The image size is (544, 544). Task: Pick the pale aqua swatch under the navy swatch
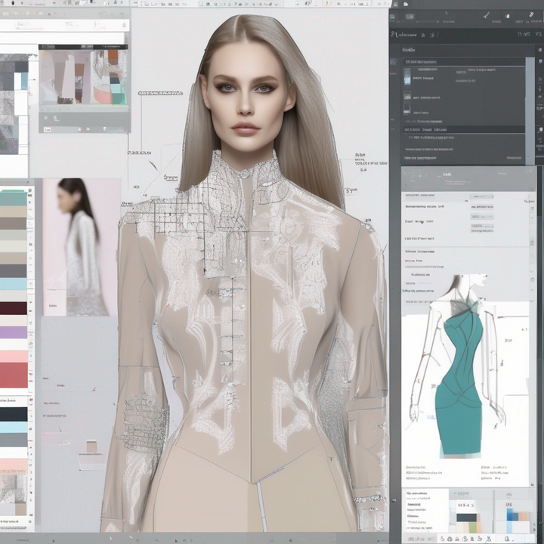(13, 427)
